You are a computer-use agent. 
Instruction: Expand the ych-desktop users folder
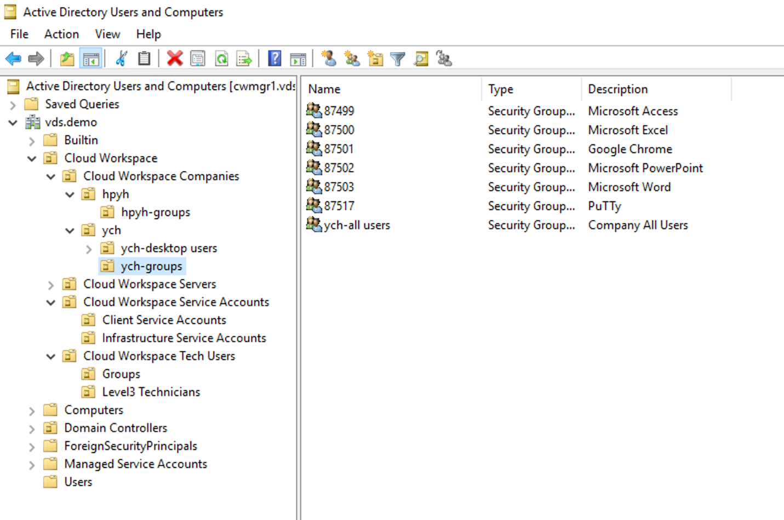[x=89, y=249]
